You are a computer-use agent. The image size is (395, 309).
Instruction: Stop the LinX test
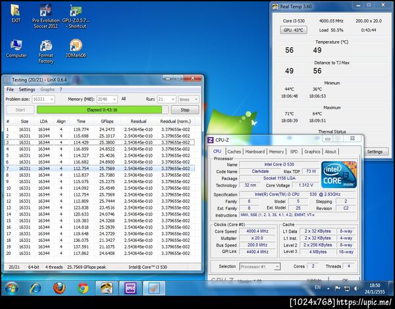point(184,110)
